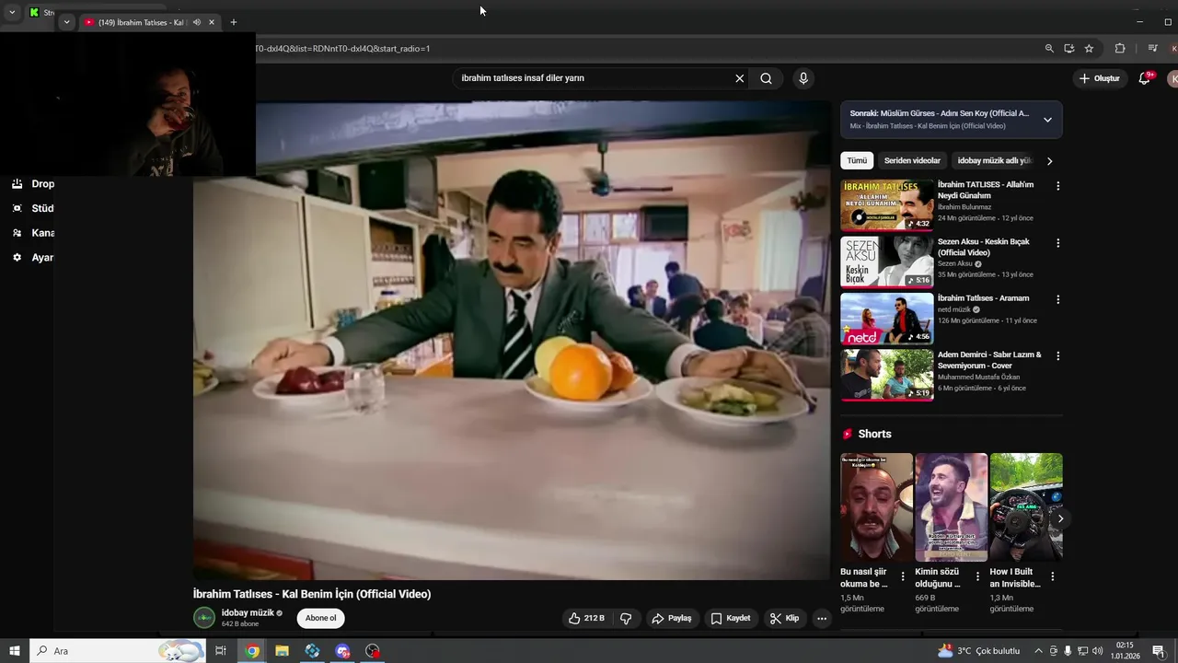Open options for Kimin sözü Short

tap(977, 576)
